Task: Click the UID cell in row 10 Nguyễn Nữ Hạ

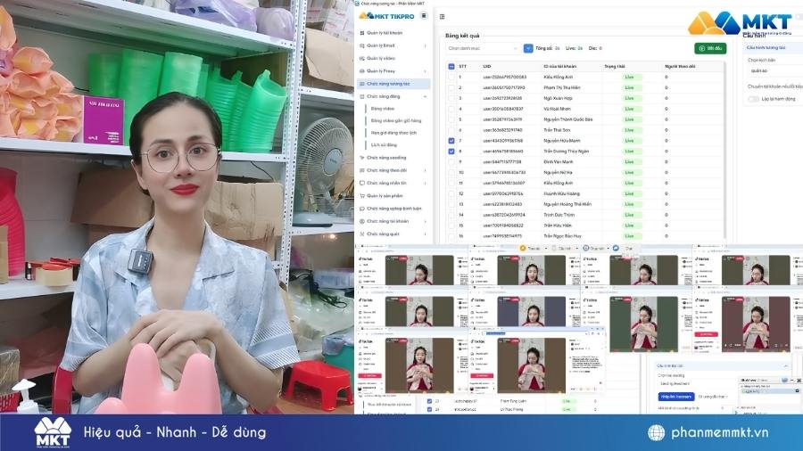Action: pos(504,173)
